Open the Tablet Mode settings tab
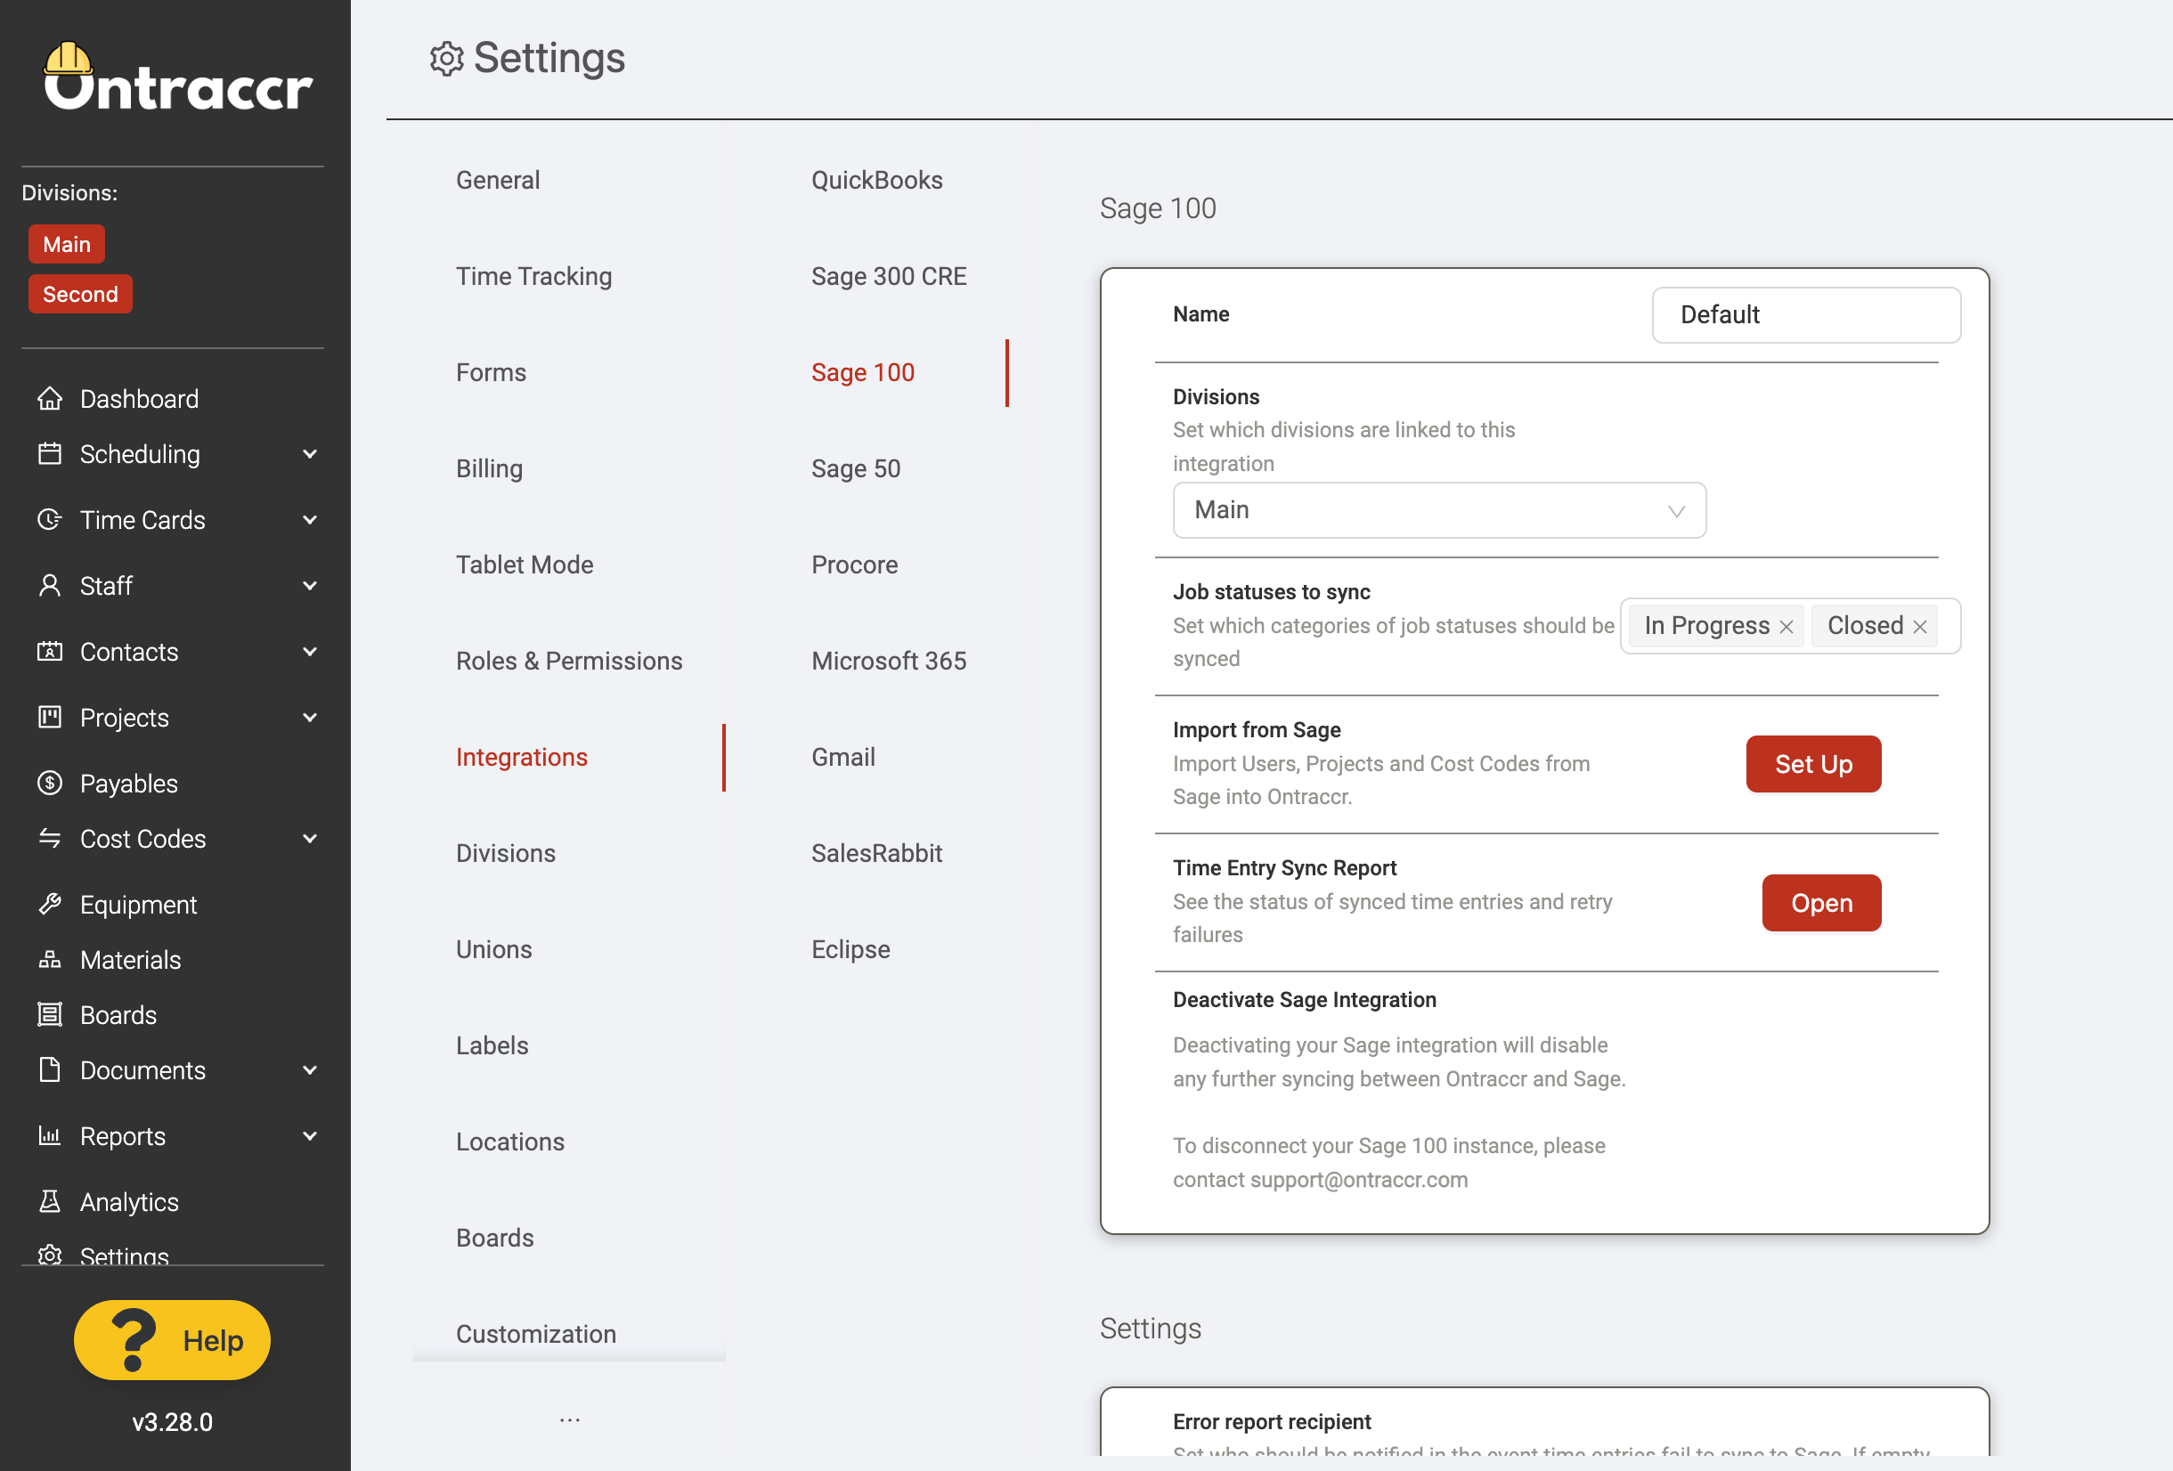Screen dimensions: 2173x1471 (525, 565)
